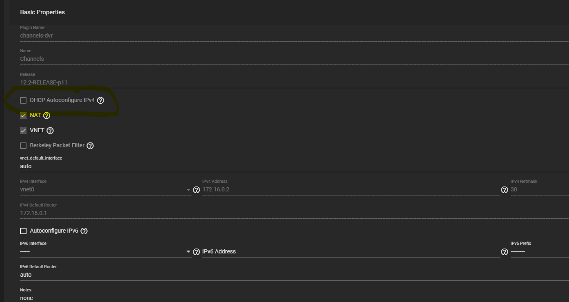Open the NAT help tooltip icon
The width and height of the screenshot is (569, 302).
(x=46, y=115)
